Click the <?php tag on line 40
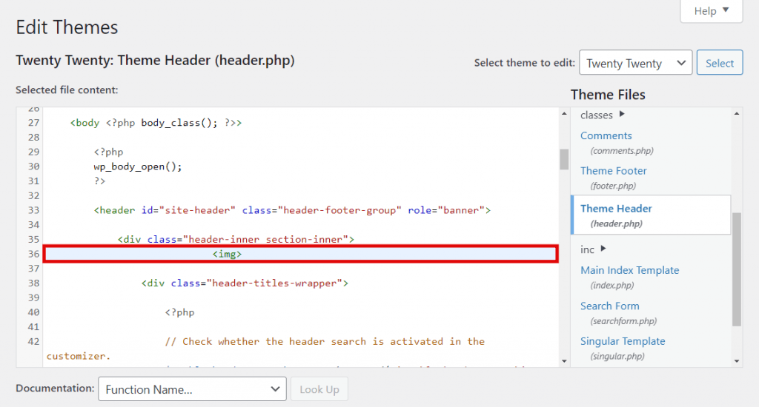Image resolution: width=759 pixels, height=407 pixels. pos(179,312)
